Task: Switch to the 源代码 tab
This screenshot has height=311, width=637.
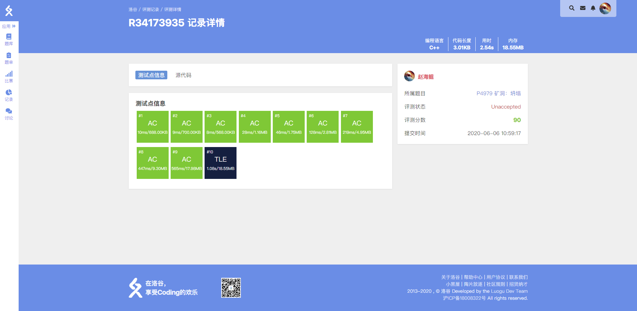Action: [183, 75]
